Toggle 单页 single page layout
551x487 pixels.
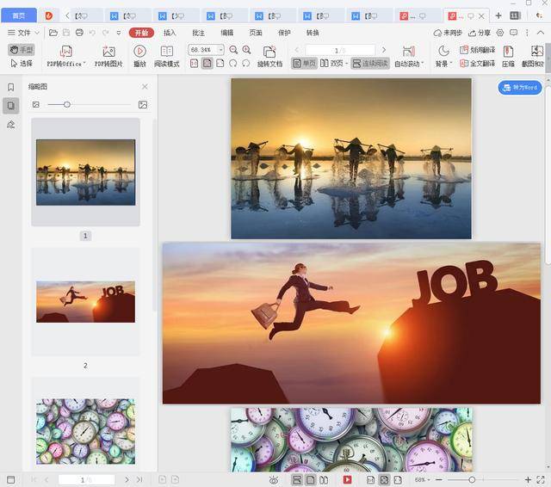pos(304,64)
